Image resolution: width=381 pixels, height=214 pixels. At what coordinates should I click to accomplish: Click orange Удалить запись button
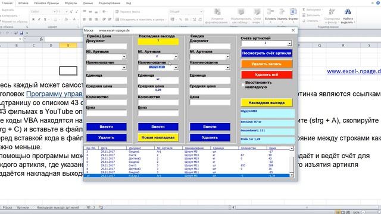click(267, 64)
